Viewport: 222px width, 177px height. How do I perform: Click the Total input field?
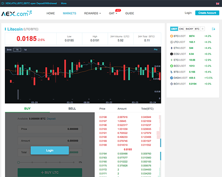tap(50, 152)
